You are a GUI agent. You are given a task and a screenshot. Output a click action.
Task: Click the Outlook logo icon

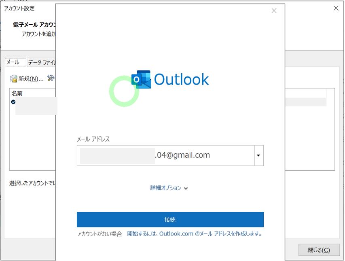(141, 79)
